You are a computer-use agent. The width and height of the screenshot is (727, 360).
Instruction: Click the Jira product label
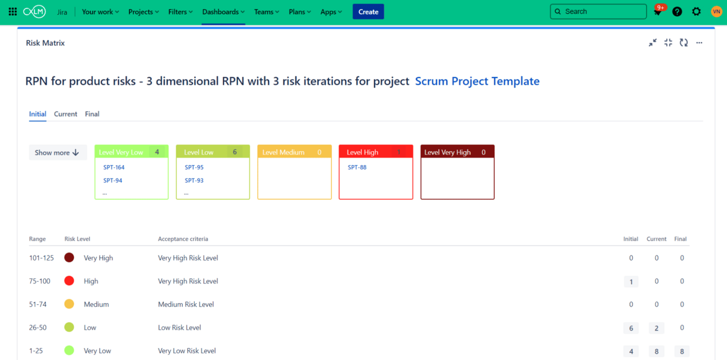point(62,12)
